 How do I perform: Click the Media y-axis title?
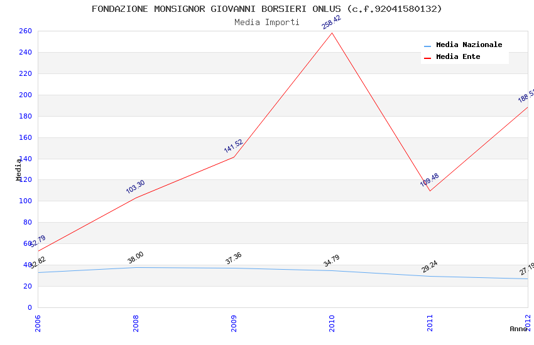pyautogui.click(x=18, y=169)
